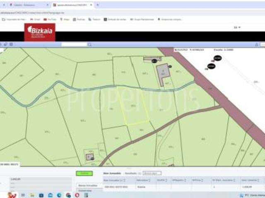Click the first taskbar icon on the left
Screen dimensions: 265x198
[12, 195]
